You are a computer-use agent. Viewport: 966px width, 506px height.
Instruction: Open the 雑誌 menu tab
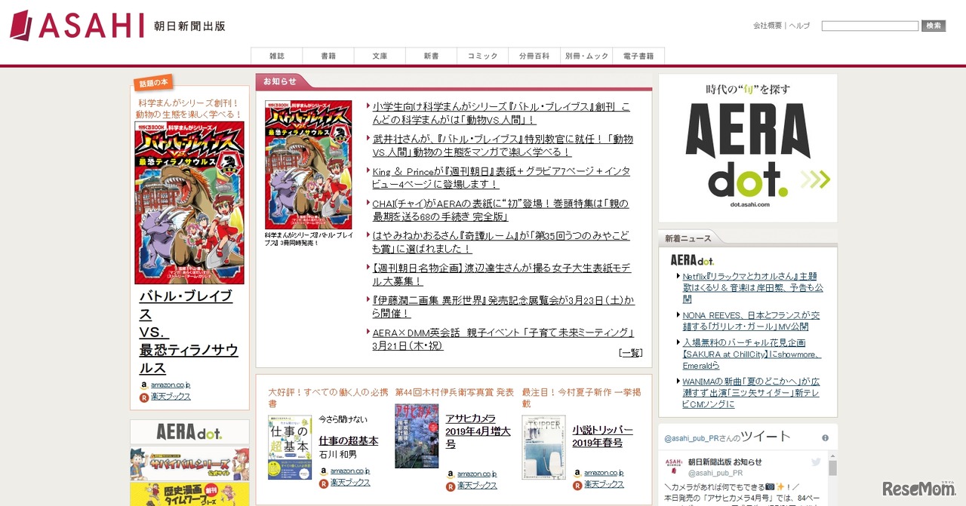click(277, 56)
